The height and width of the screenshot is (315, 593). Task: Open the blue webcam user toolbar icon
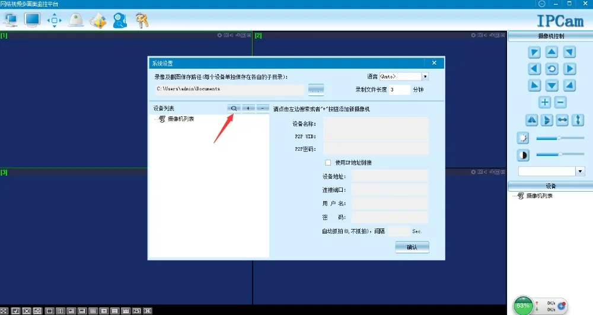coord(120,20)
